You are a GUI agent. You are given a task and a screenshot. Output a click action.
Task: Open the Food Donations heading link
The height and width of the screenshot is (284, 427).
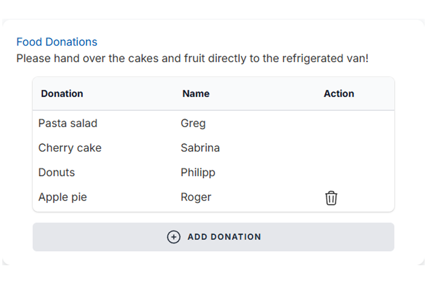[x=57, y=42]
